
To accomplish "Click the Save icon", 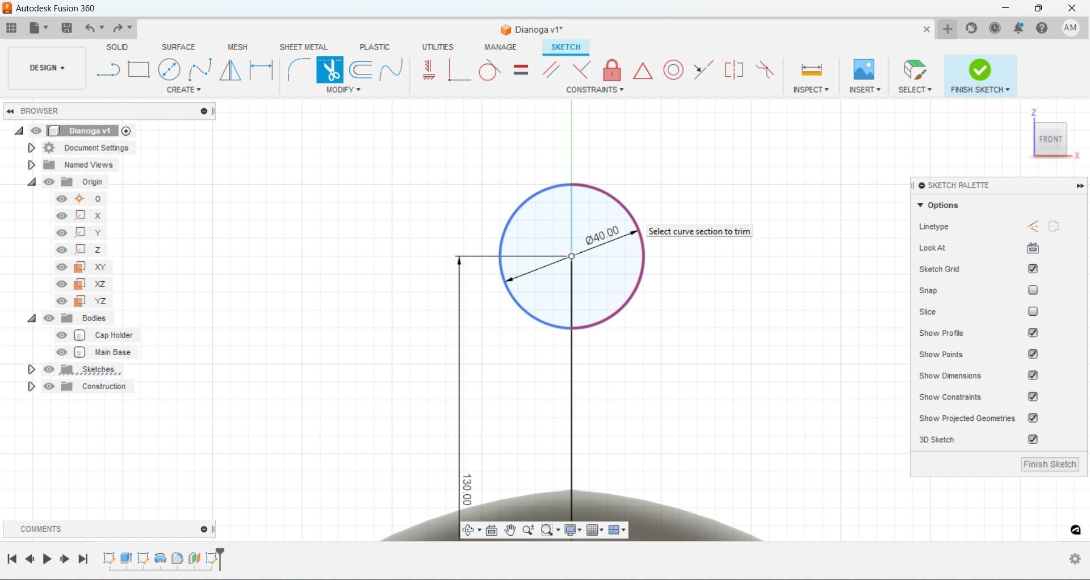I will 66,28.
